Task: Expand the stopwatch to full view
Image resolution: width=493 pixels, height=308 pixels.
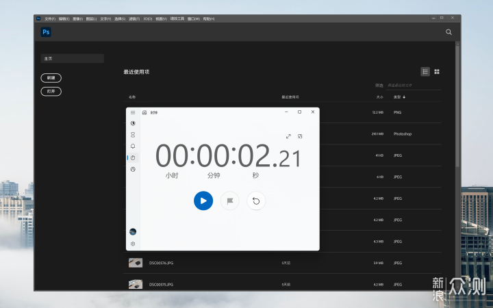Action: (x=288, y=136)
